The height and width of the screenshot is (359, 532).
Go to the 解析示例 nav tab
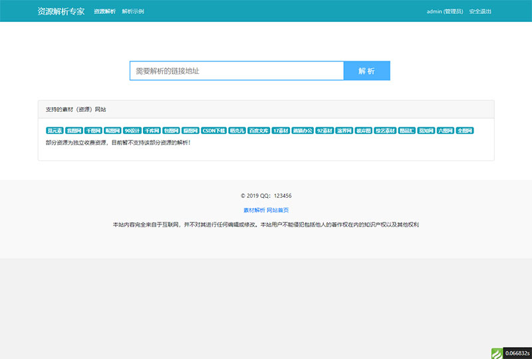tap(133, 11)
